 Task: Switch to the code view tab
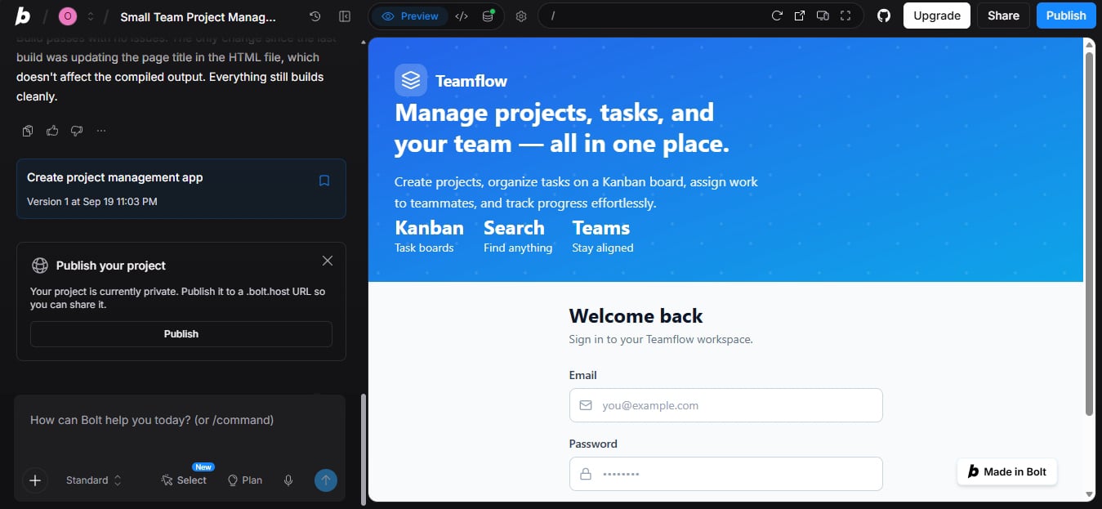pos(462,16)
